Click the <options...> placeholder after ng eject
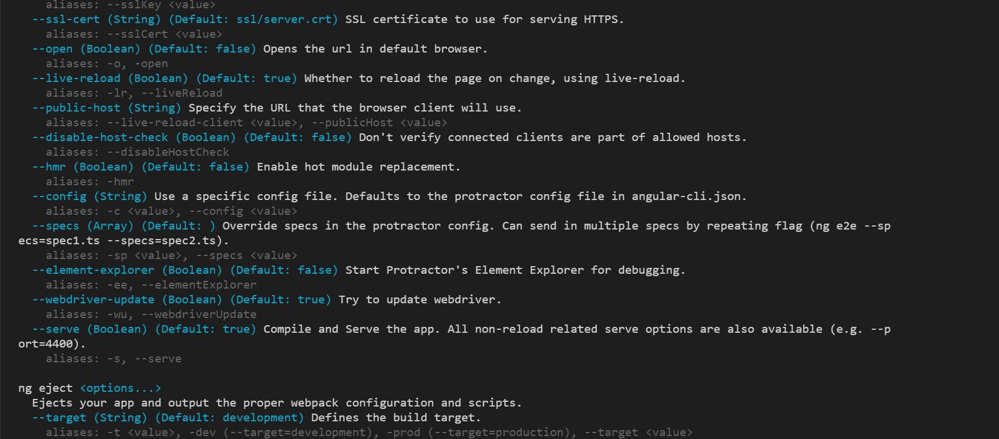999x439 pixels. click(x=120, y=388)
